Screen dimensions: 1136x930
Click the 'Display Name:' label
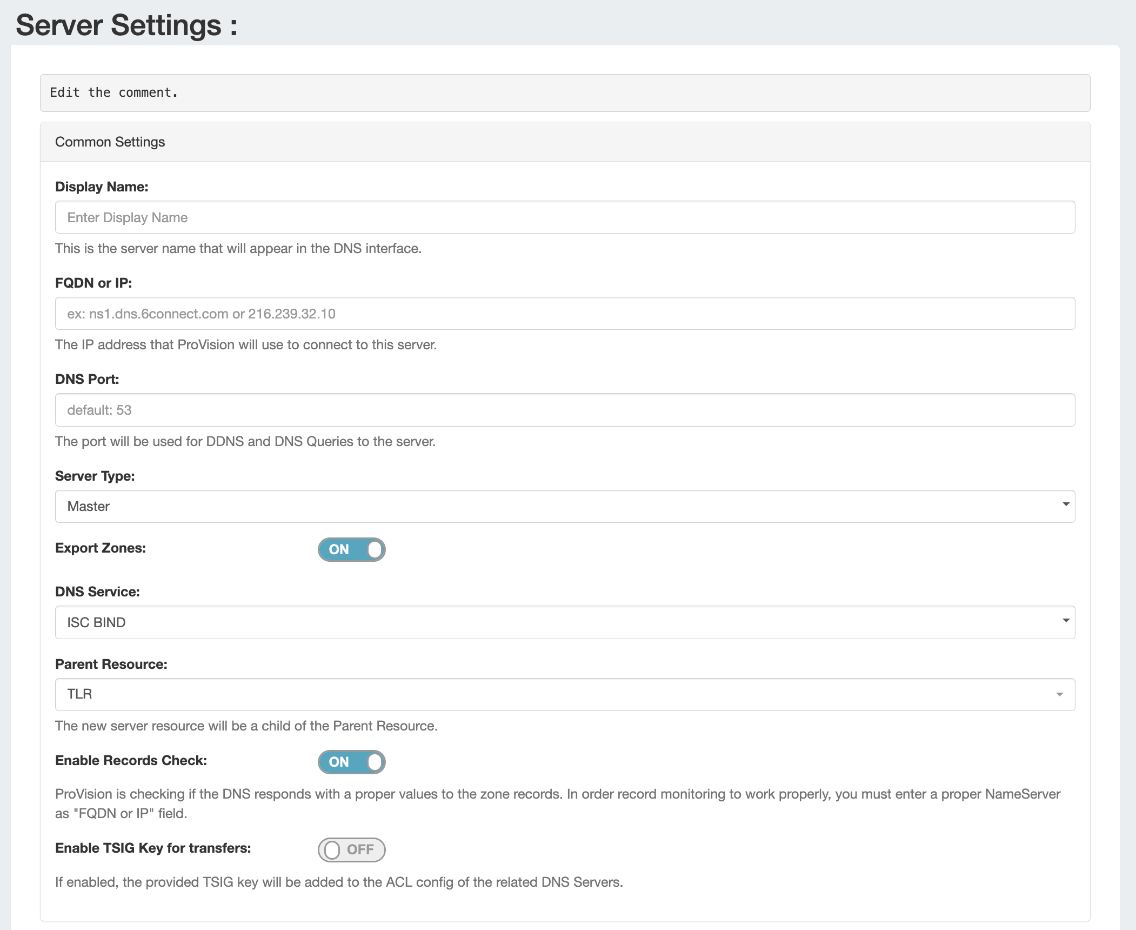(102, 187)
